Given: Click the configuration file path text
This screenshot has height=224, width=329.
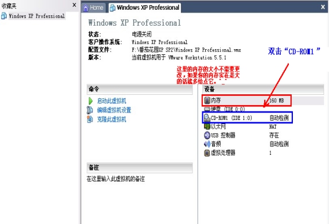Looking at the screenshot, I should [186, 50].
